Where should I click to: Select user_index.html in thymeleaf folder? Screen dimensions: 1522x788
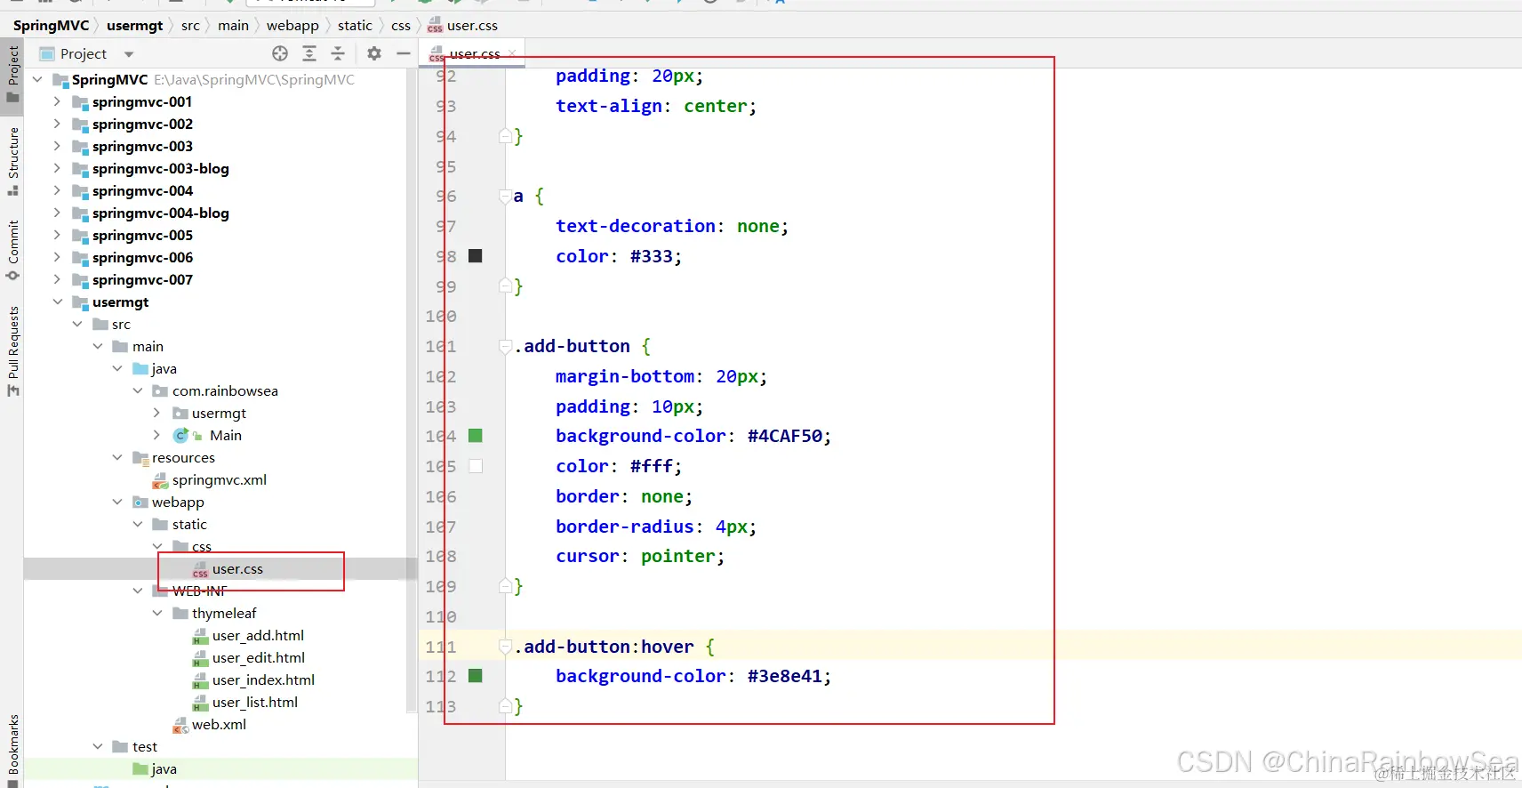(x=263, y=679)
